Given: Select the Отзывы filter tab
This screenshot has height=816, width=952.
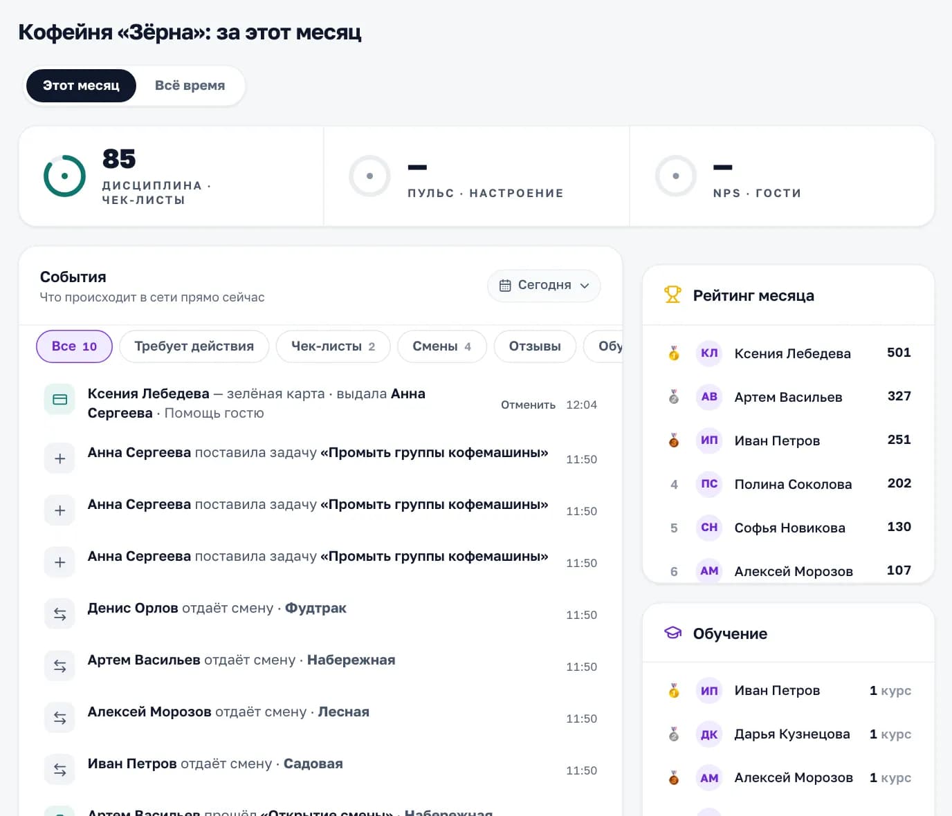Looking at the screenshot, I should [x=535, y=346].
